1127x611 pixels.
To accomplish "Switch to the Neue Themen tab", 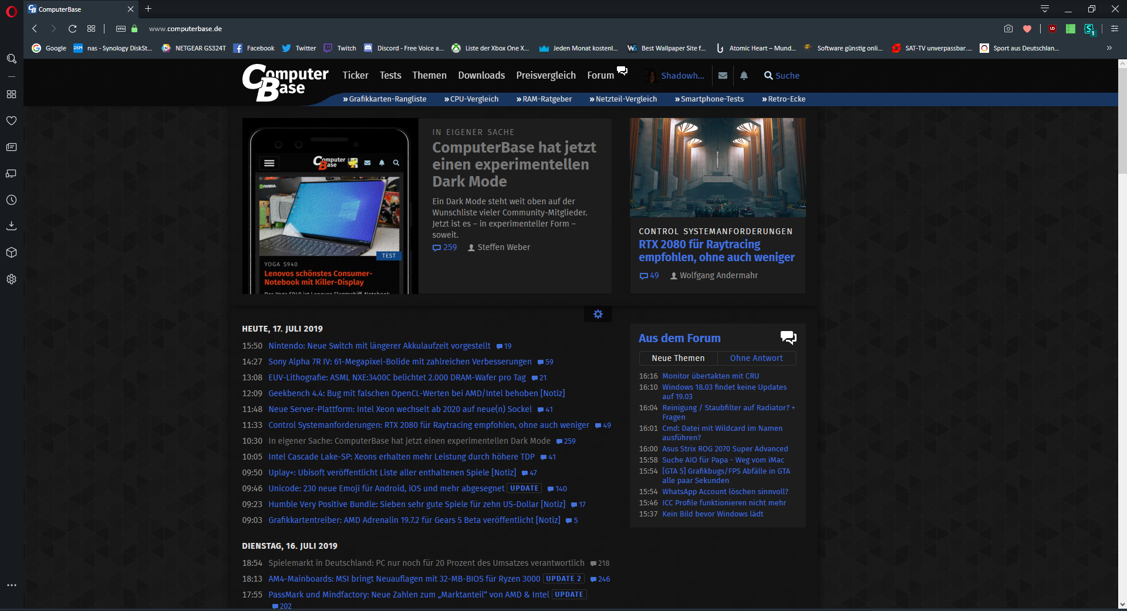I will [678, 358].
